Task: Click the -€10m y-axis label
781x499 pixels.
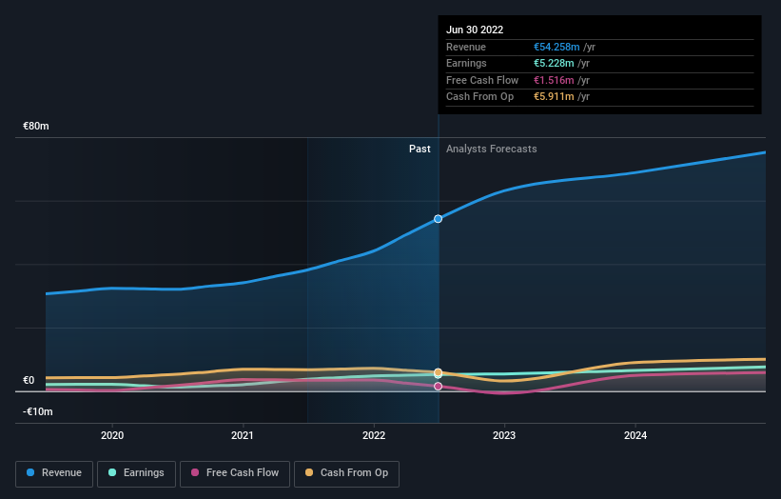Action: (x=38, y=411)
